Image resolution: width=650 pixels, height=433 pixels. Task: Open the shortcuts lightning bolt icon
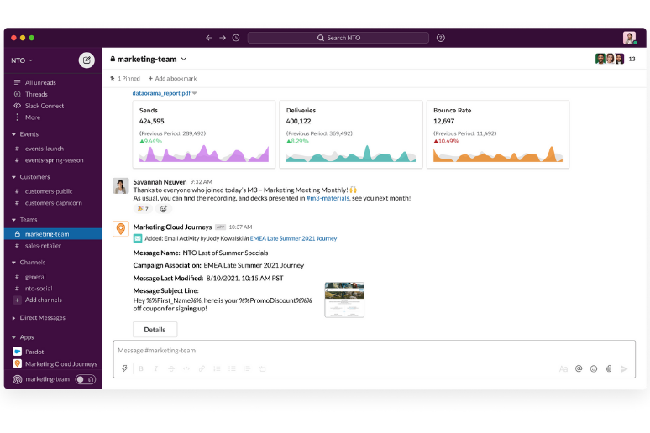pyautogui.click(x=125, y=368)
